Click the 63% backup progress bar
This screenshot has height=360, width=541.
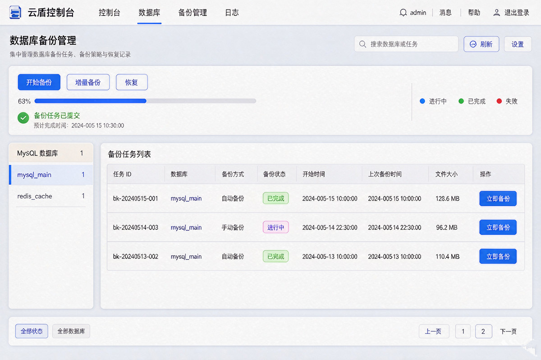[145, 101]
